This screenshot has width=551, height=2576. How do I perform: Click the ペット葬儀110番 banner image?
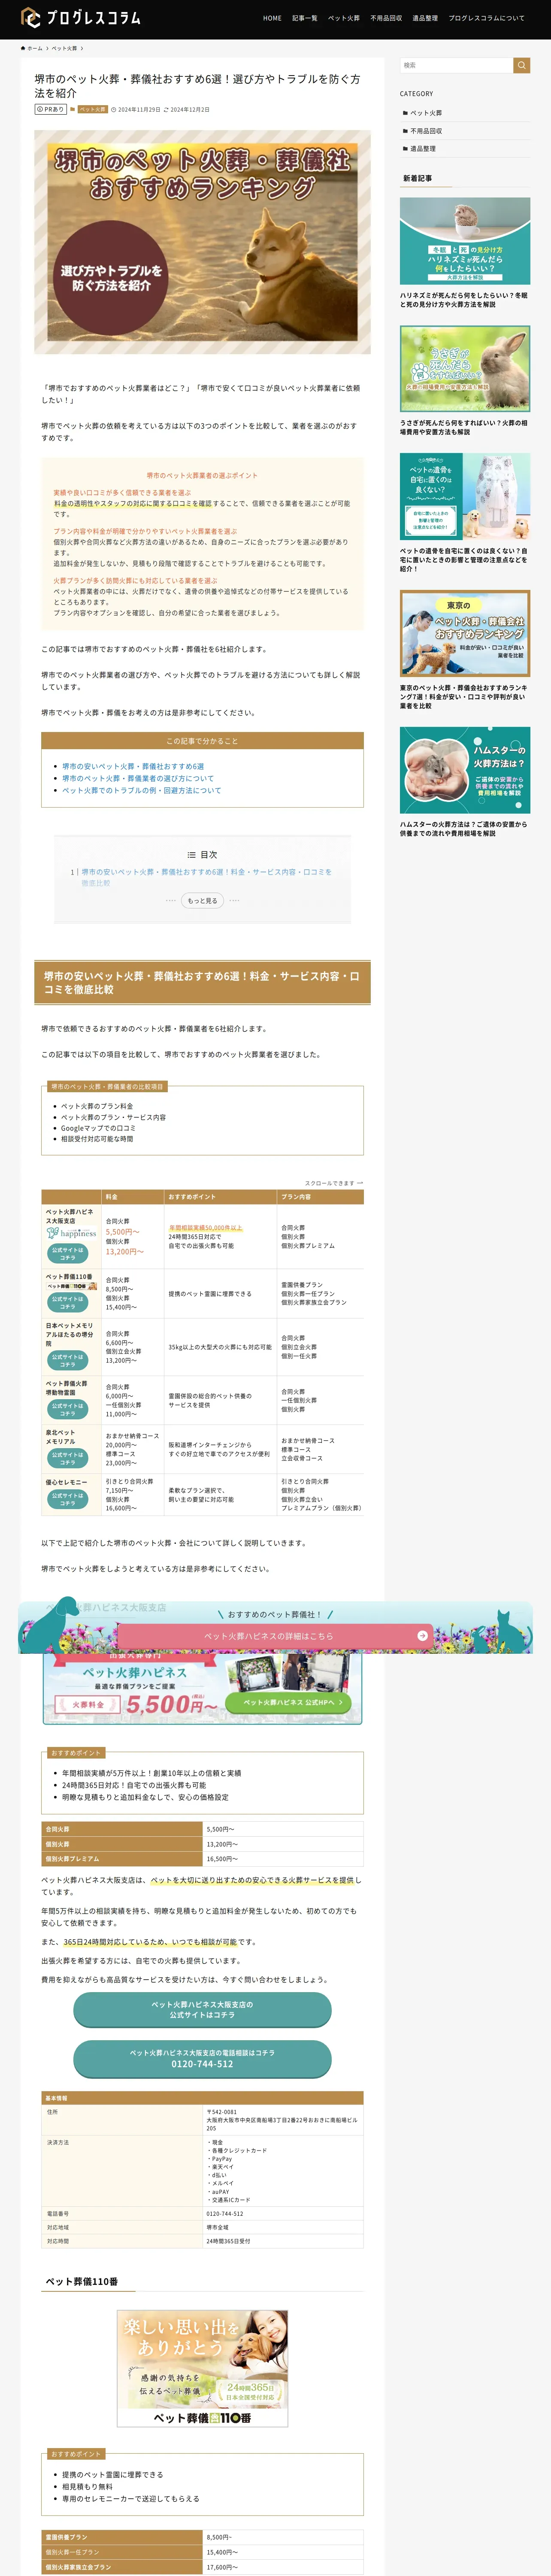click(x=202, y=2368)
